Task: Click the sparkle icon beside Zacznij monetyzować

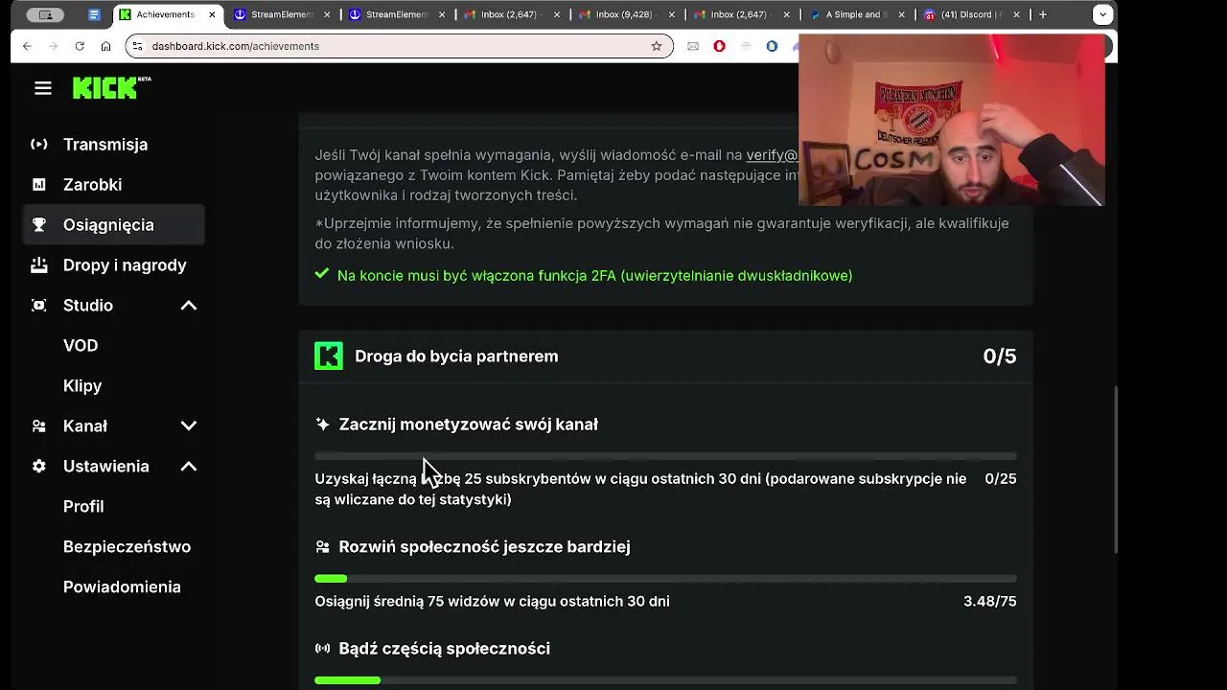Action: pos(322,425)
